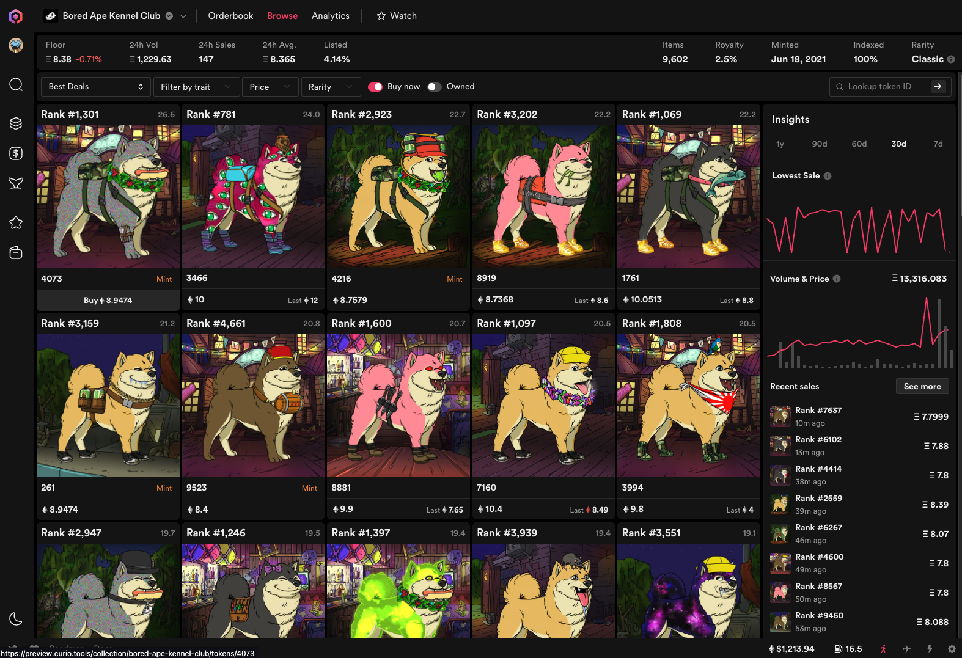The height and width of the screenshot is (658, 962).
Task: Select the 60d insights range
Action: (859, 144)
